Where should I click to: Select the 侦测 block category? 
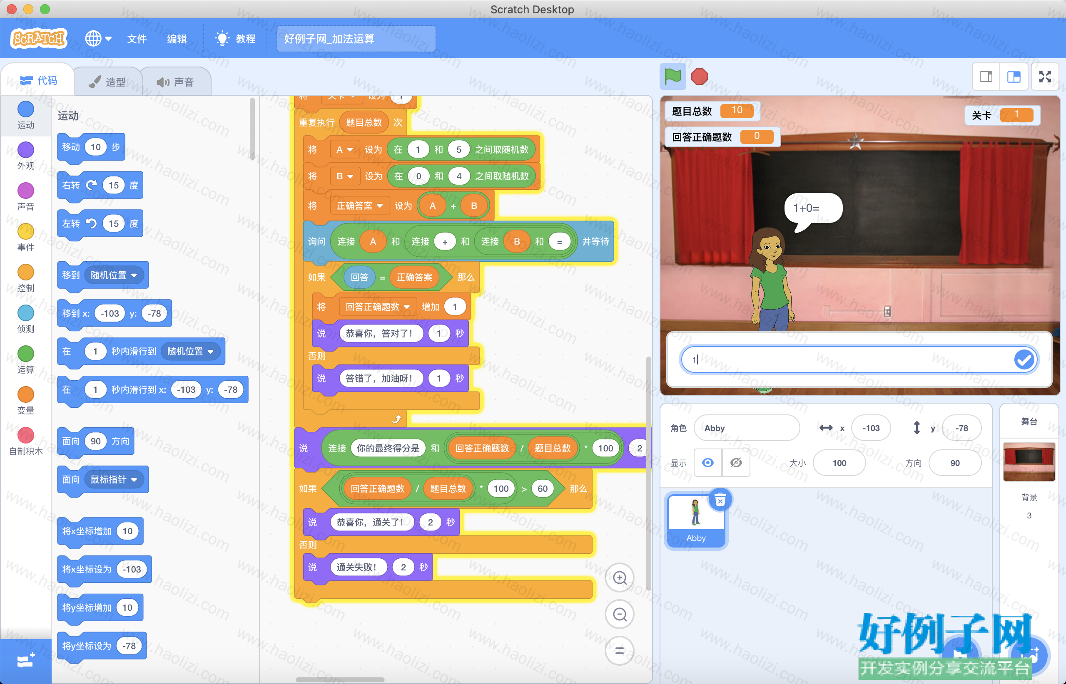pos(26,320)
